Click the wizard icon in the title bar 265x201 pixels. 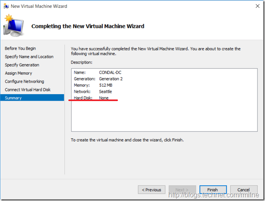click(5, 6)
